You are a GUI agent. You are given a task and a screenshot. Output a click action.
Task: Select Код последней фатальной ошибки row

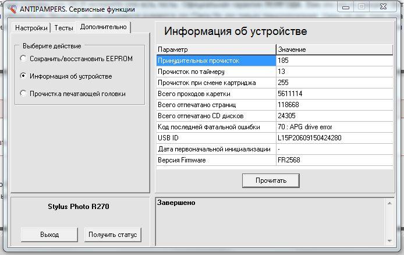(x=275, y=127)
